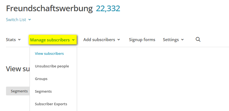Select Segments in the dropdown list
This screenshot has width=229, height=111.
(x=43, y=91)
